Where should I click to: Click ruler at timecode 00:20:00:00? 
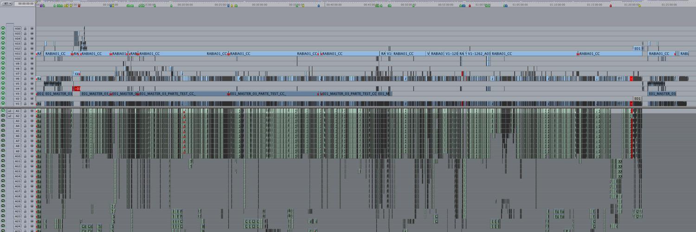point(185,5)
